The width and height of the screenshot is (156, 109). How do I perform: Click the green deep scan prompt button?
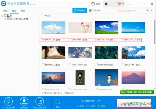(137, 92)
